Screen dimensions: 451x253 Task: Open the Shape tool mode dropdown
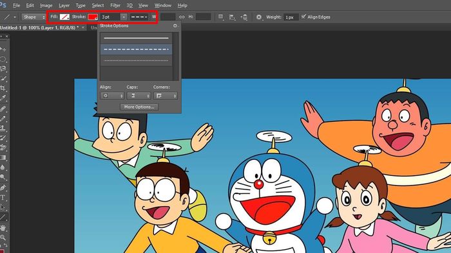coord(34,17)
